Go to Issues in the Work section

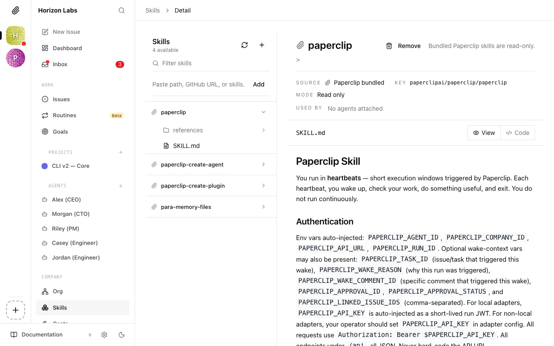[83, 99]
